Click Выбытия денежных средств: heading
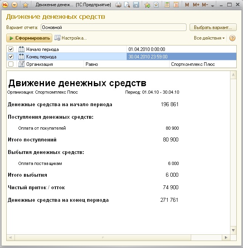 [x=46, y=152]
